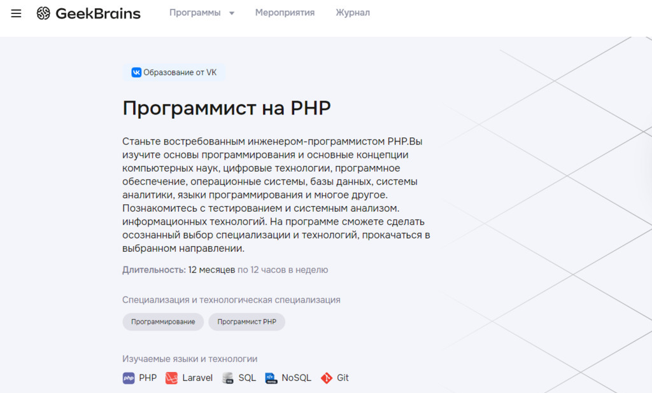
Task: Click the по 12 часов в неделю text
Action: 283,270
